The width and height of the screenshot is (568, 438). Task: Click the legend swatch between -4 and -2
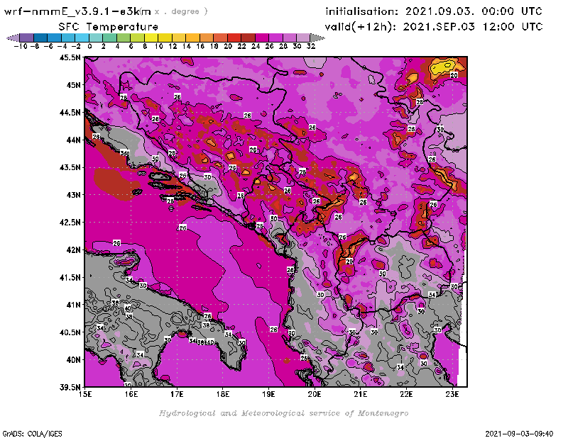coord(68,38)
